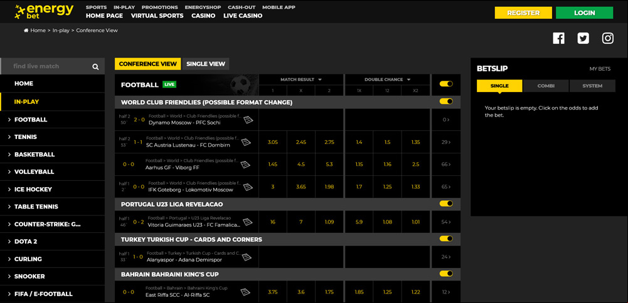Open Facebook page via header icon
628x303 pixels.
point(558,38)
